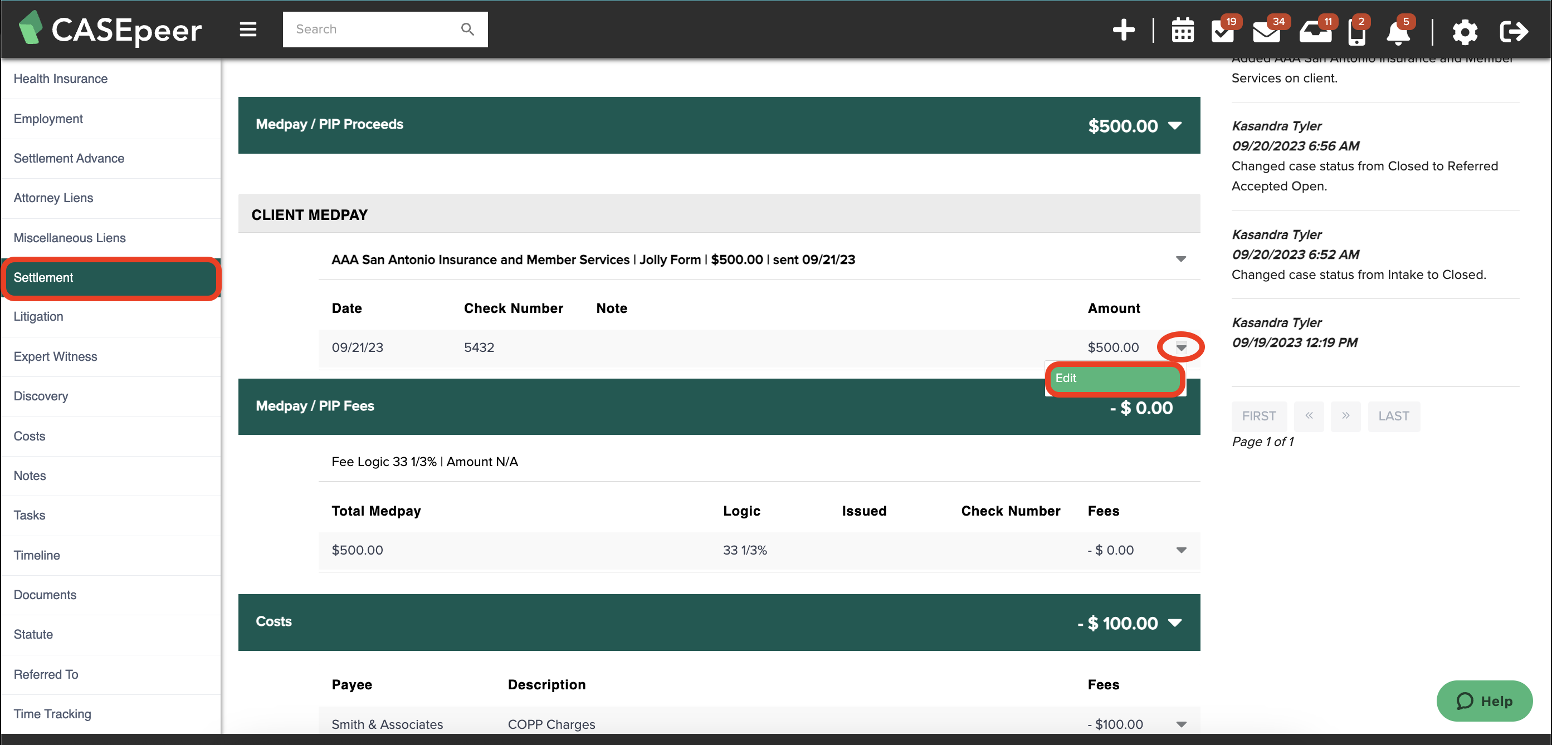
Task: Open Health Insurance in sidebar
Action: [111, 79]
